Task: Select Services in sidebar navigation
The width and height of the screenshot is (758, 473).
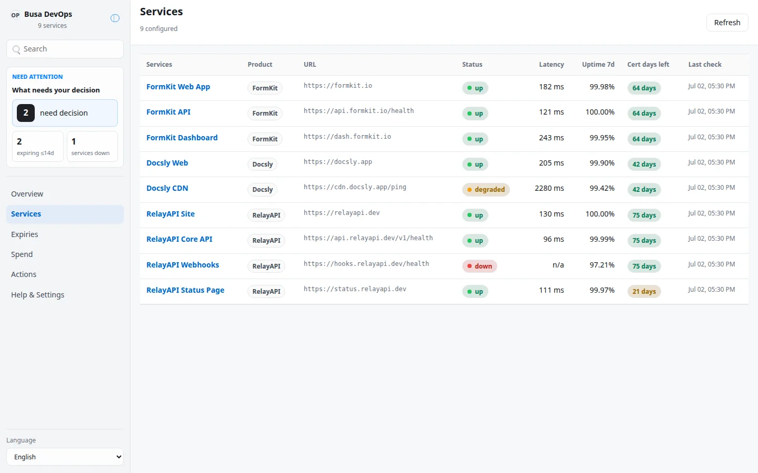Action: coord(65,214)
